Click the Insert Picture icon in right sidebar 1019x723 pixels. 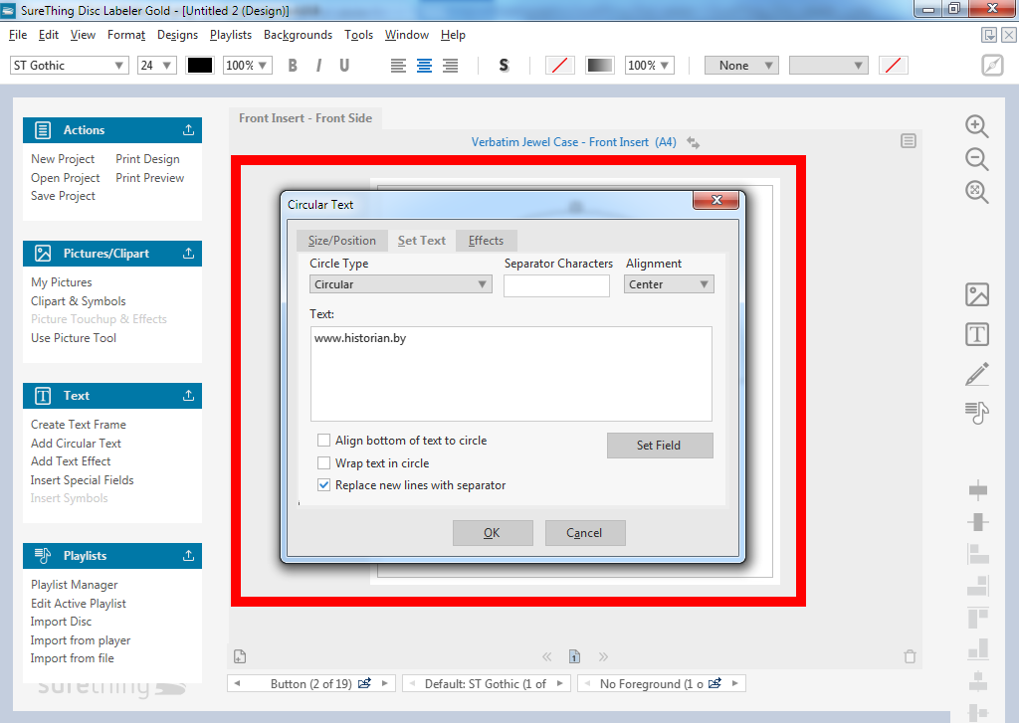[977, 294]
